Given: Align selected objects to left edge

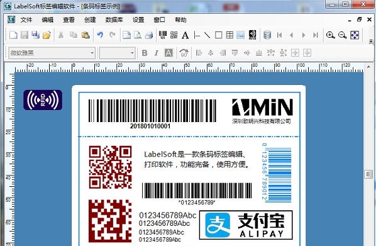Looking at the screenshot, I should coord(199,53).
